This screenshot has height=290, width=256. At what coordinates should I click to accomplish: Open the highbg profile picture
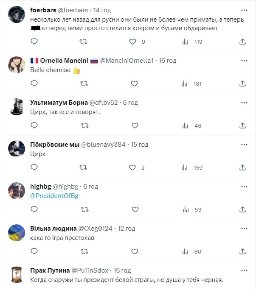point(17,190)
